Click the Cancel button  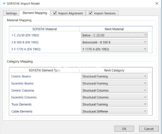[149, 129]
